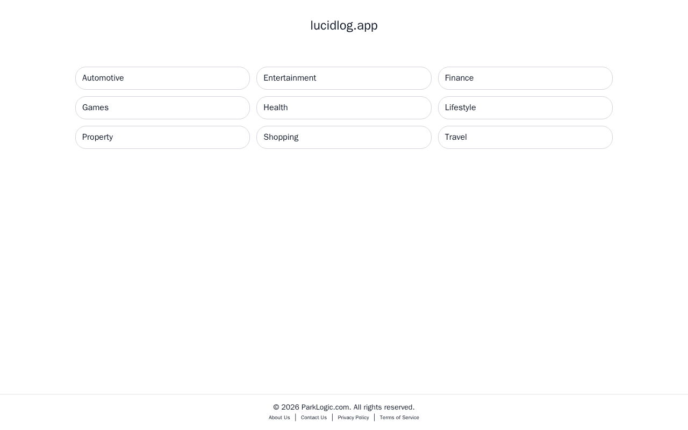Viewport: 688px width, 430px height.
Task: Open the Automotive category link
Action: click(x=162, y=78)
